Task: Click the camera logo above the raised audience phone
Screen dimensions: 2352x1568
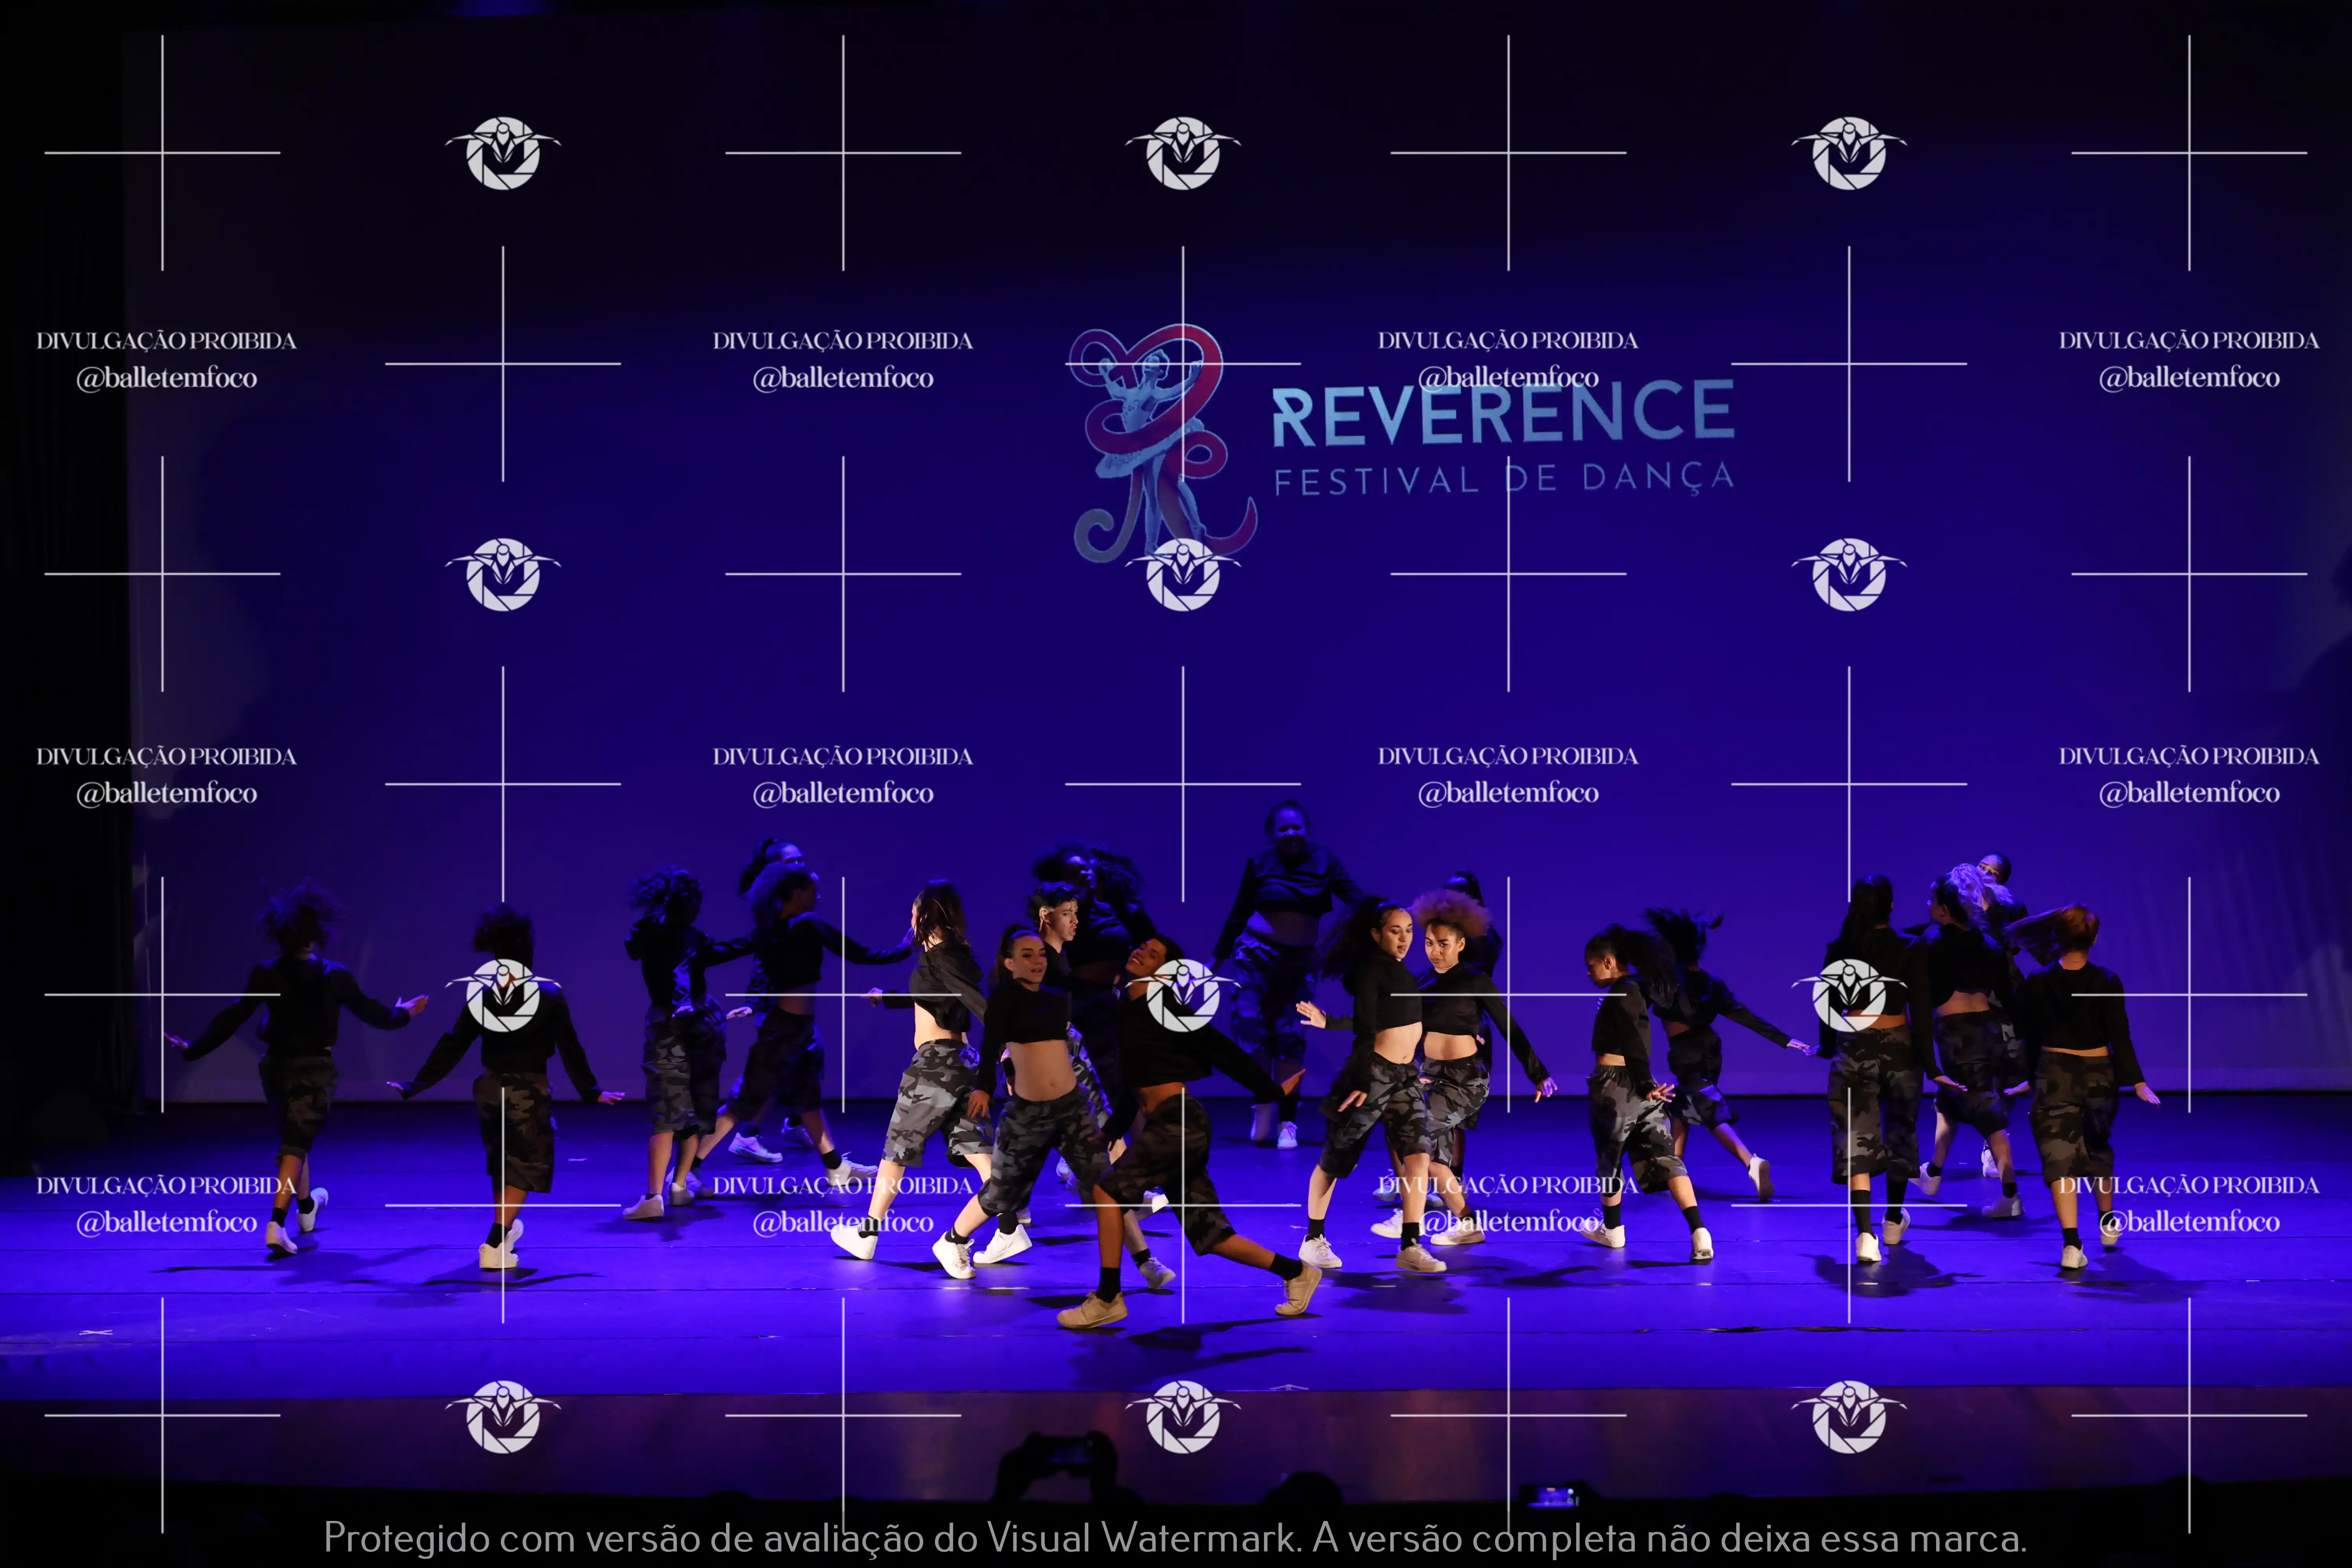Action: [1183, 1416]
